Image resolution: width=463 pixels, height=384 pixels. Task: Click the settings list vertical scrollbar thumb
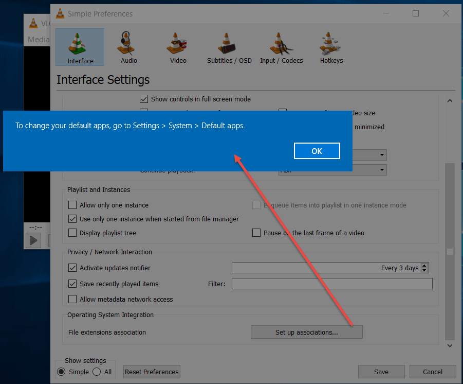point(450,252)
